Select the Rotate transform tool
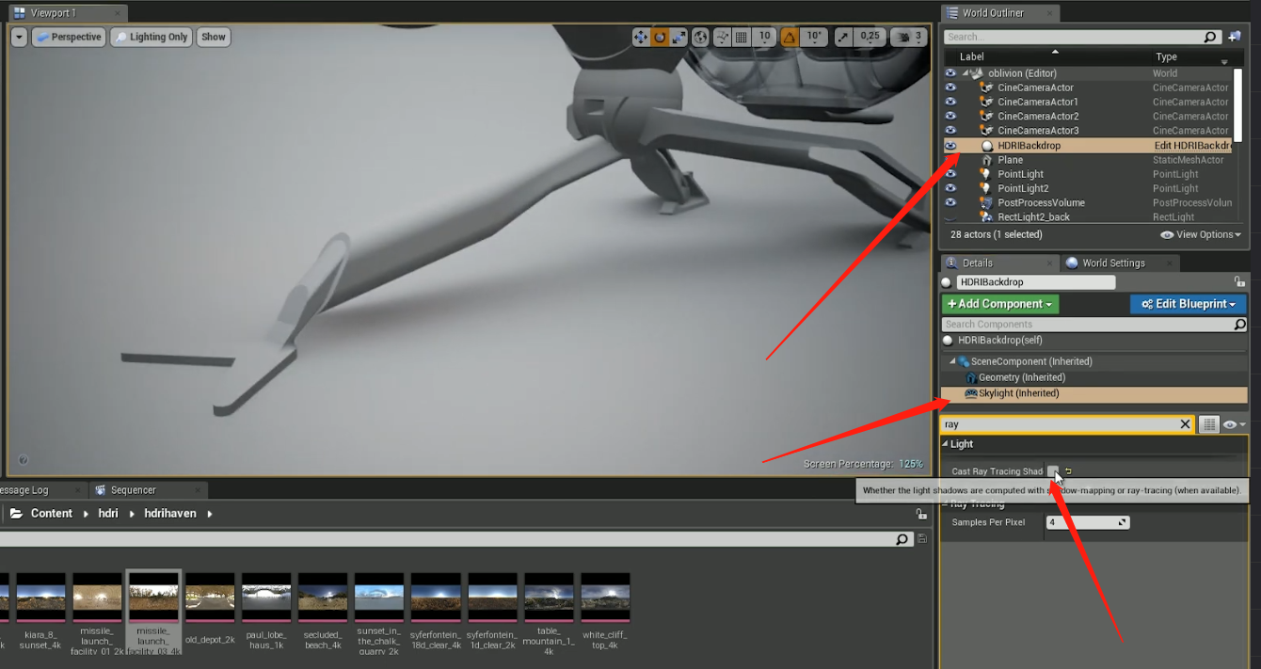This screenshot has width=1261, height=669. point(661,37)
